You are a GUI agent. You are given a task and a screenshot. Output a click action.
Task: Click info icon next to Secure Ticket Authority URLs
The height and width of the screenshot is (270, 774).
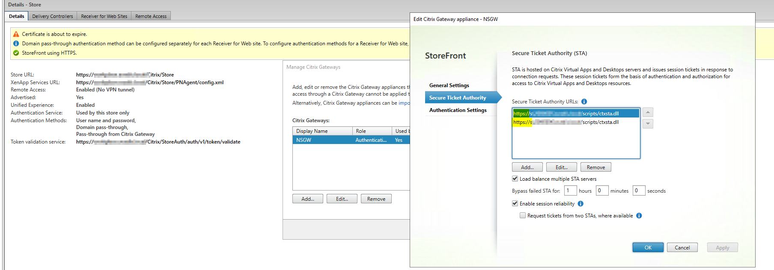(584, 102)
